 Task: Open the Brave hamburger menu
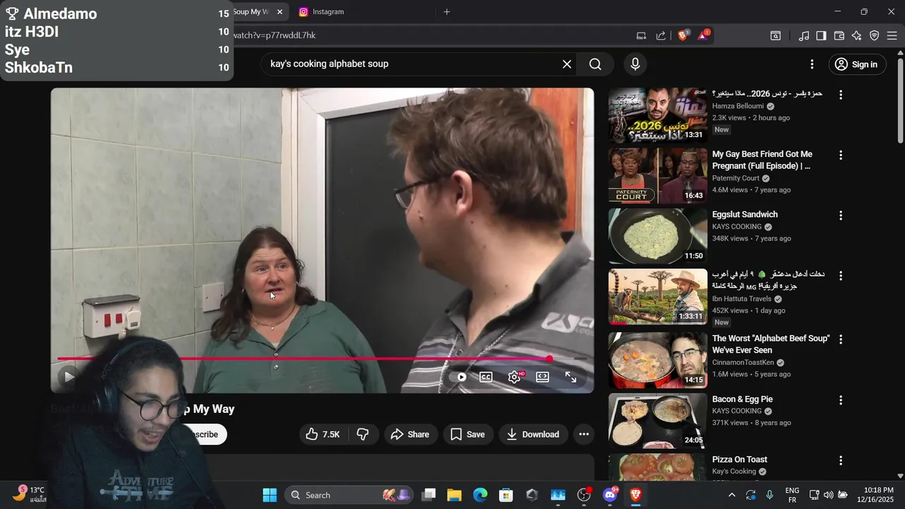click(x=892, y=35)
